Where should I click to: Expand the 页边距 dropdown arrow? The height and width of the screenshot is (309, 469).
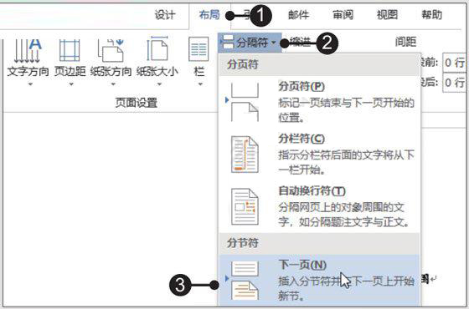click(71, 84)
